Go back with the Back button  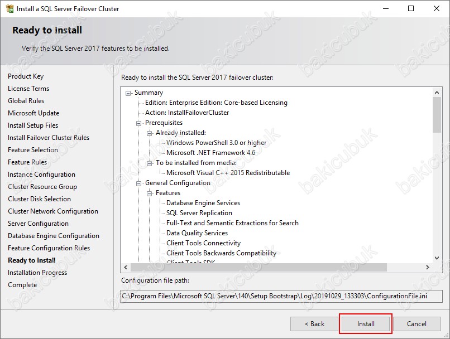[x=314, y=324]
